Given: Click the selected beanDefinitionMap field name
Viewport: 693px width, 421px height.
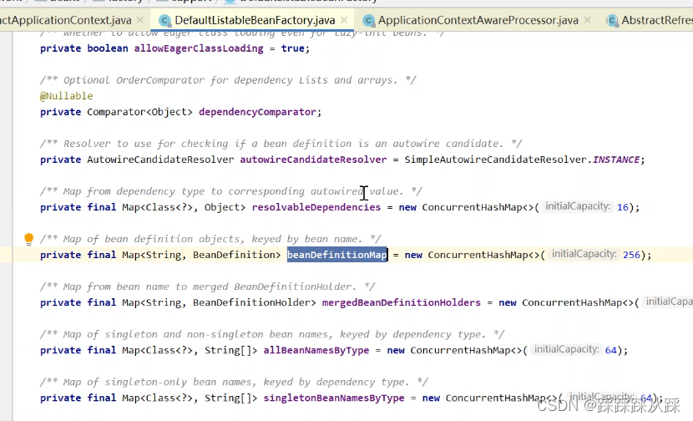Looking at the screenshot, I should 337,255.
